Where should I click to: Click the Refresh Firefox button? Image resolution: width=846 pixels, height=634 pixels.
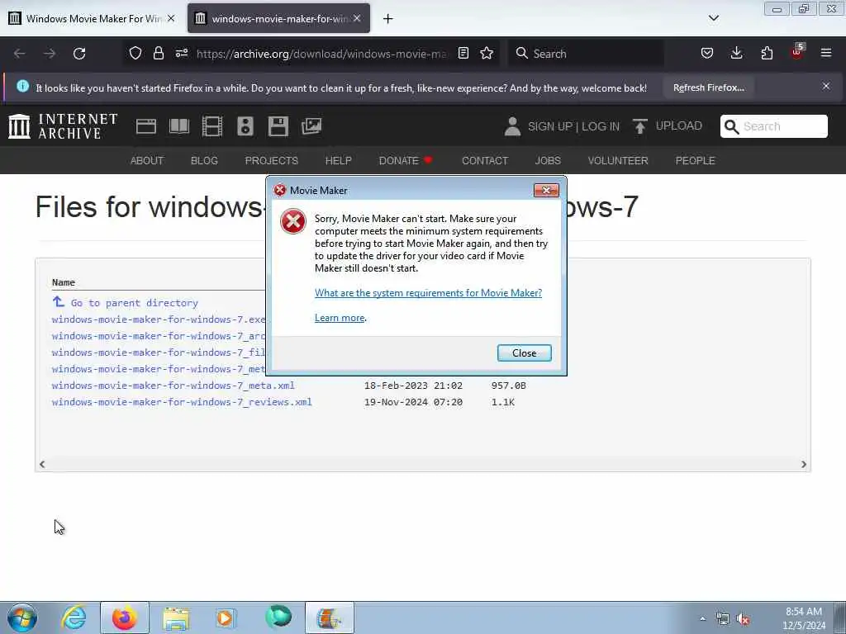708,88
